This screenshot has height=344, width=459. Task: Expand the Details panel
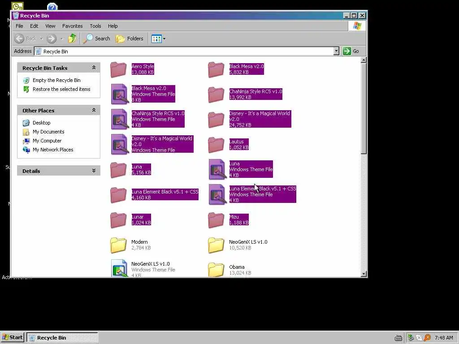94,171
